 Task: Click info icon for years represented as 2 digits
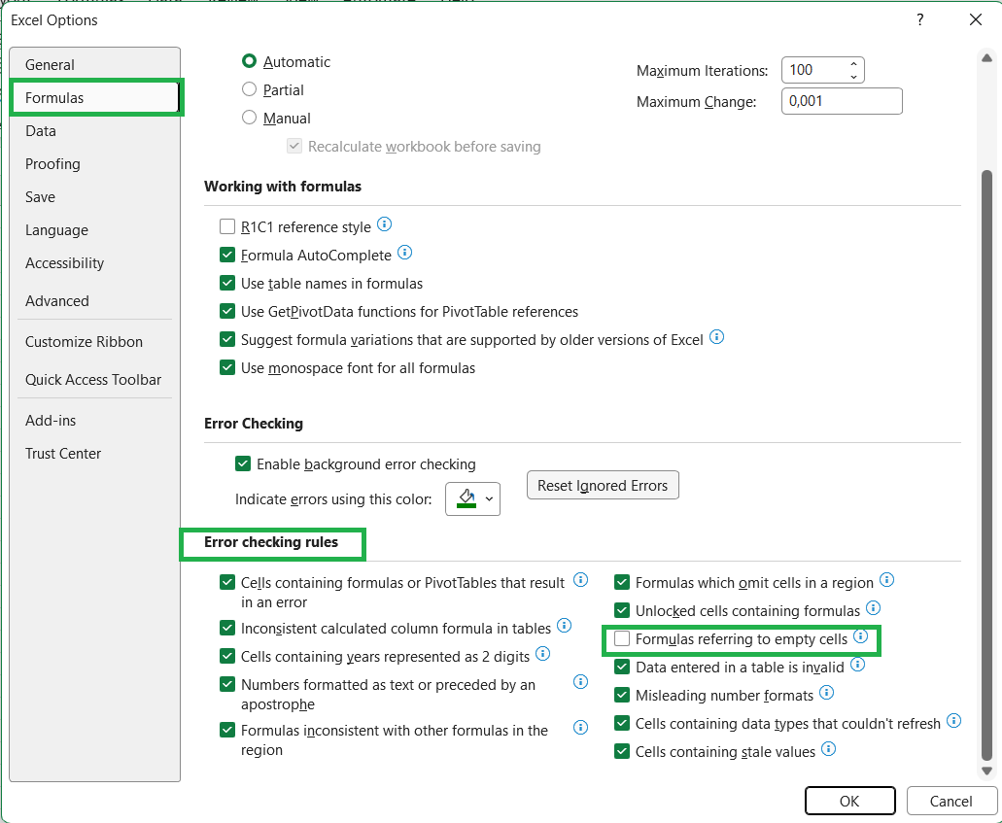point(542,654)
